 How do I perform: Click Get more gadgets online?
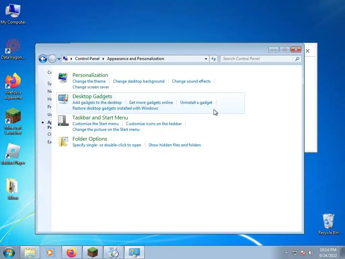[x=151, y=103]
